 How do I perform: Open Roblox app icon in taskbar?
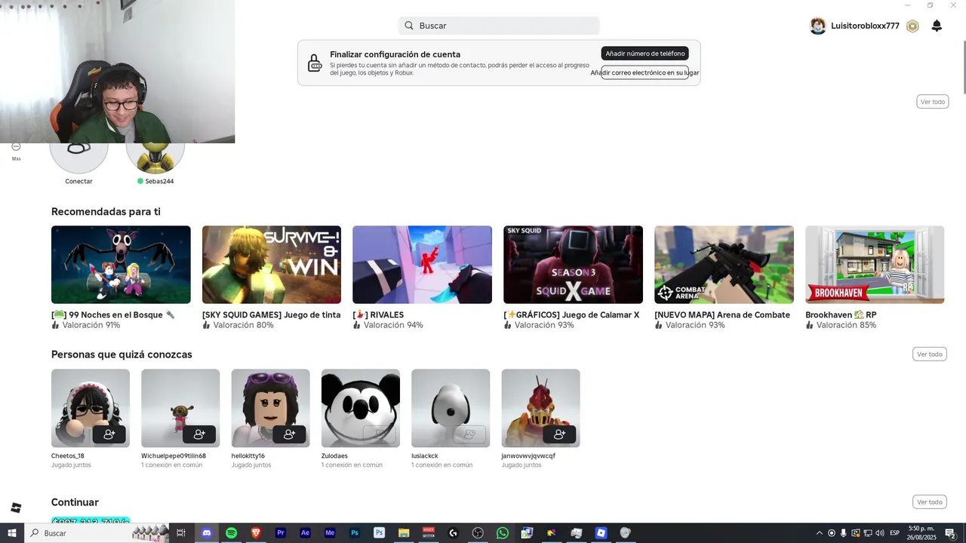click(601, 533)
